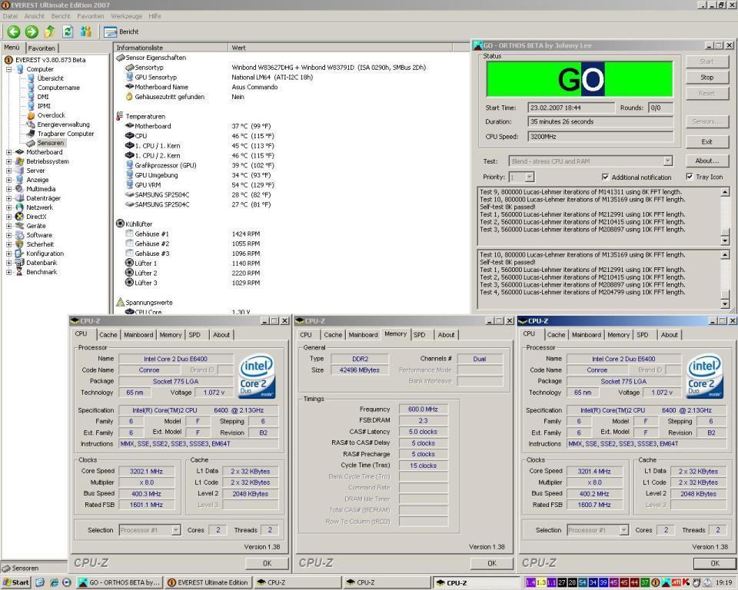Switch to the Menü tab
The width and height of the screenshot is (738, 590).
[12, 48]
